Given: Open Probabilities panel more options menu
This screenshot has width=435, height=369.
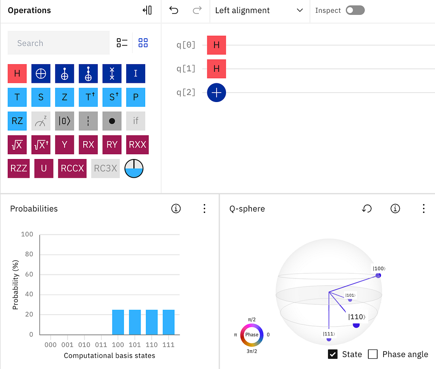Looking at the screenshot, I should (204, 208).
